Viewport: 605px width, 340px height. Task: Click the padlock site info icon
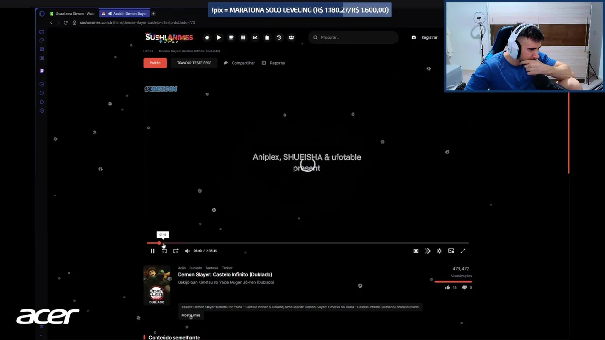[x=74, y=23]
